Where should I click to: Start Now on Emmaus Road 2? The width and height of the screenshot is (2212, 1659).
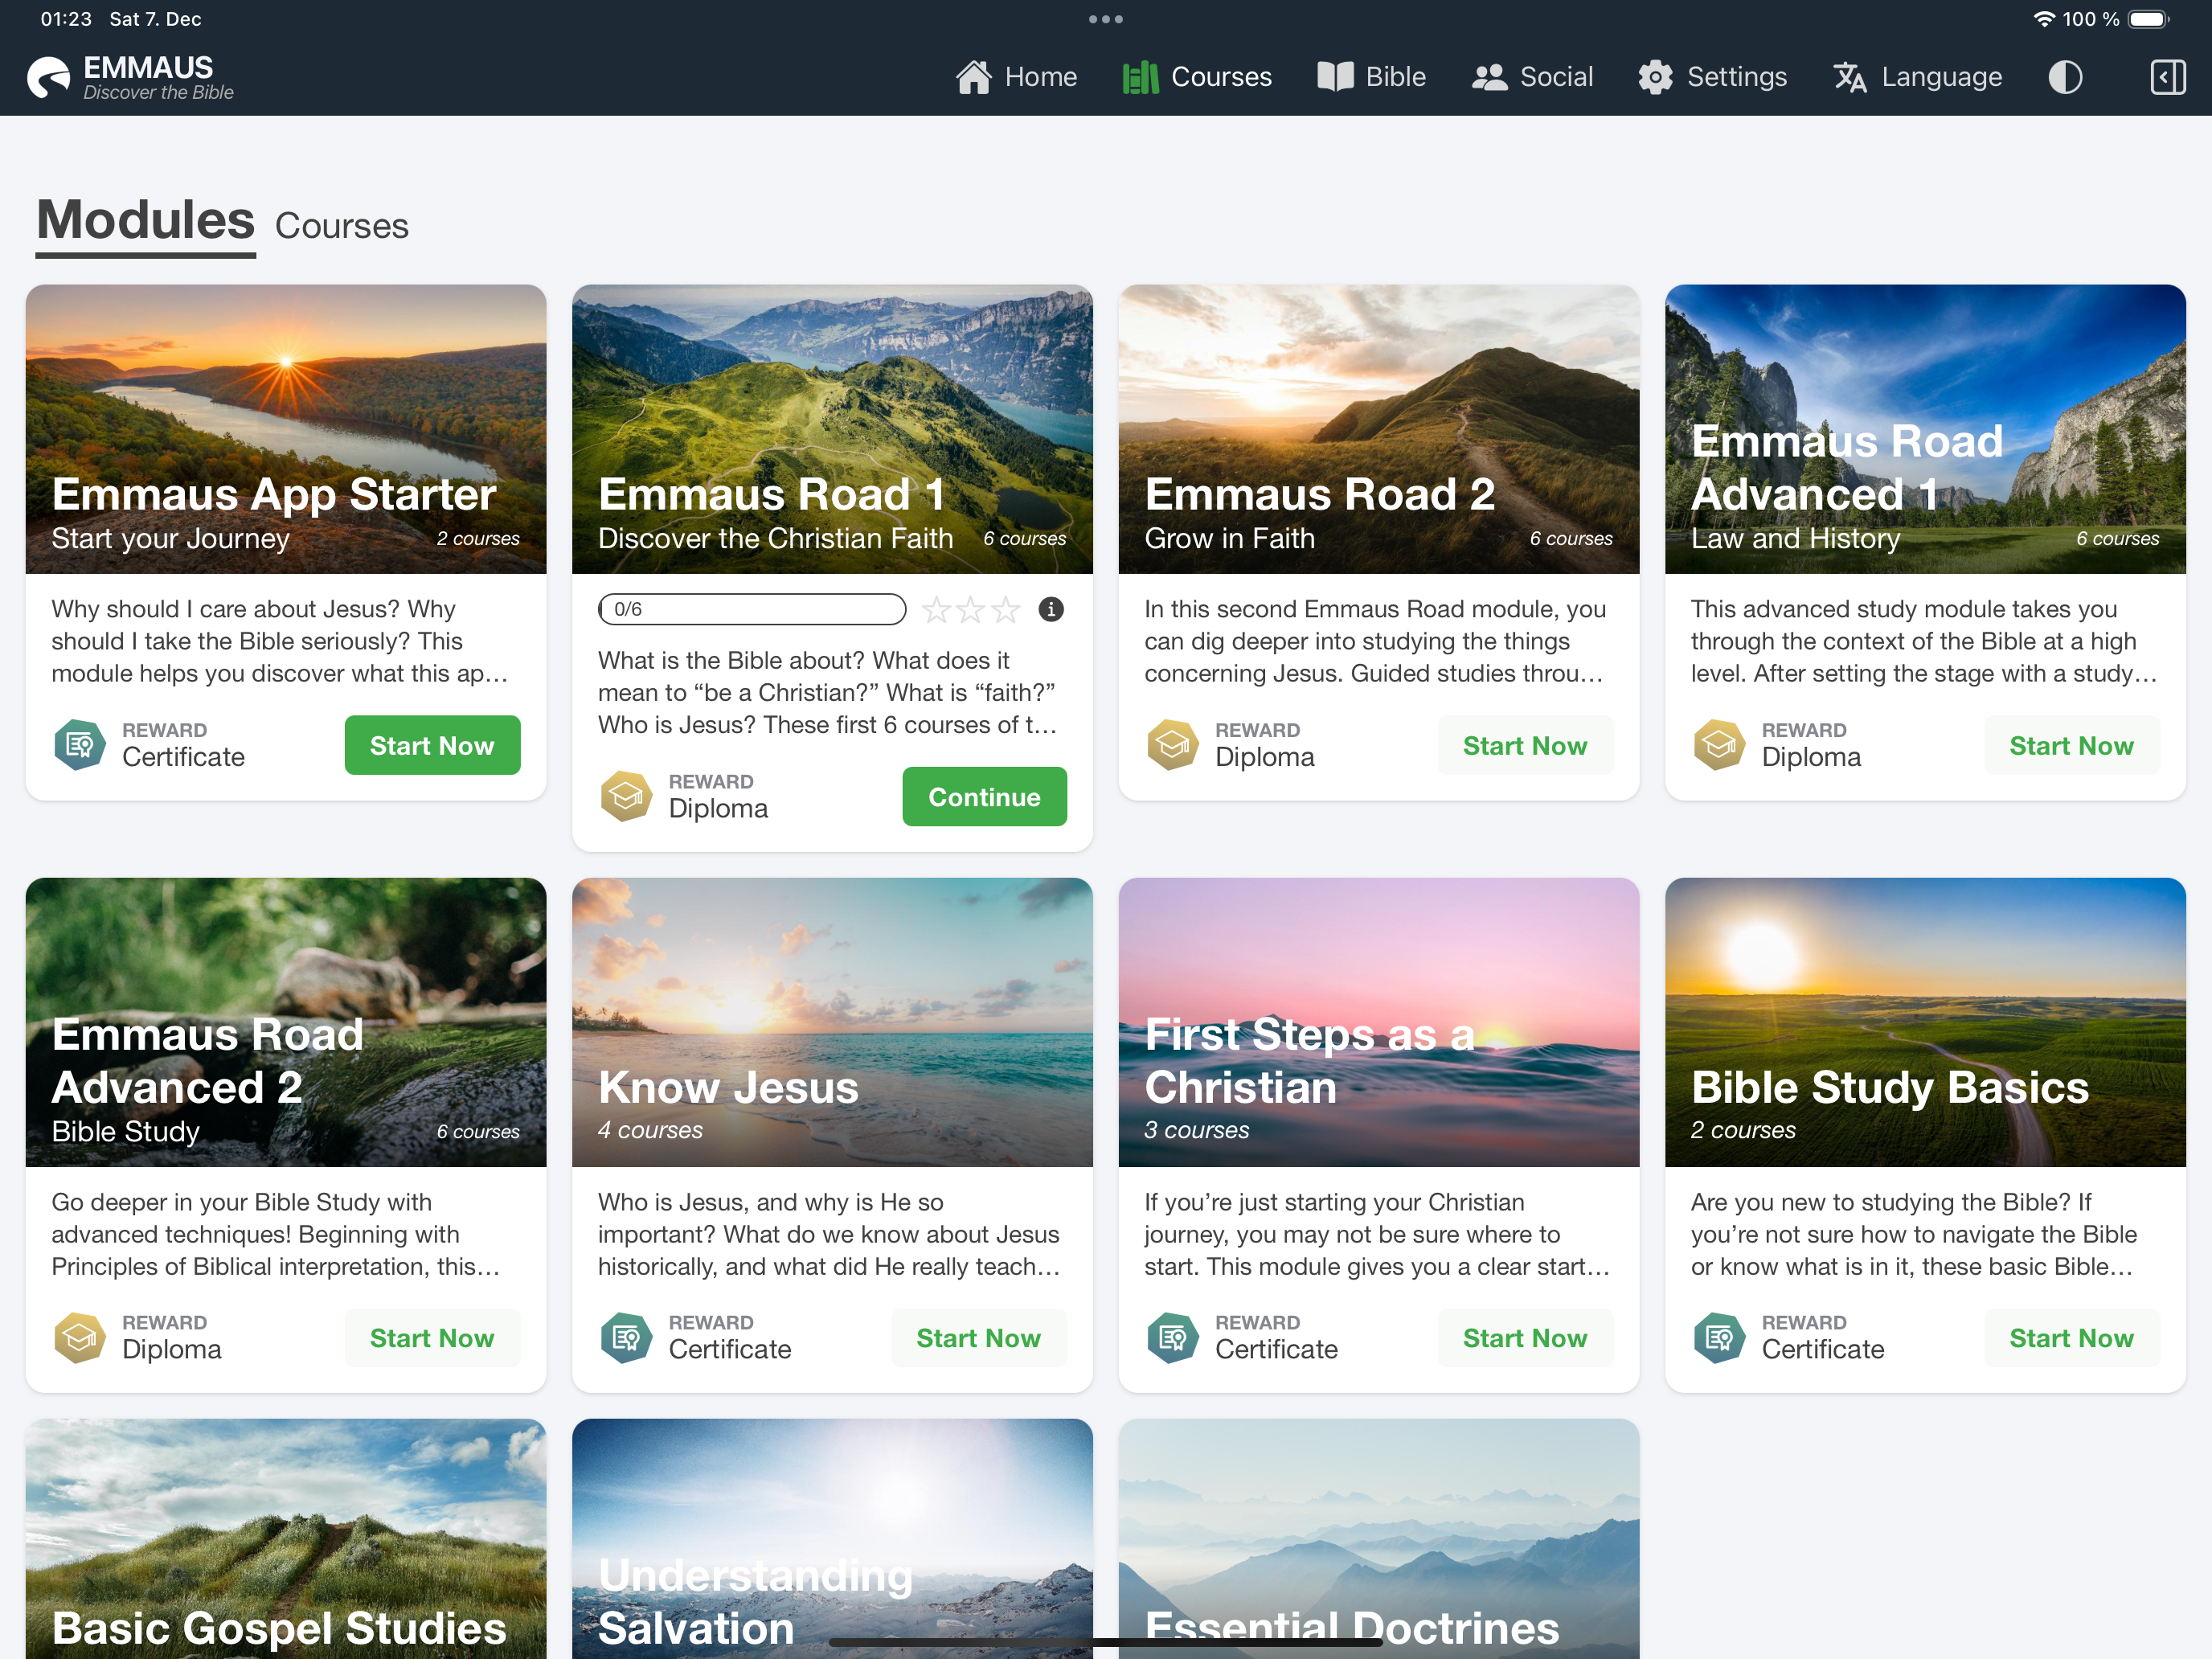pos(1525,745)
